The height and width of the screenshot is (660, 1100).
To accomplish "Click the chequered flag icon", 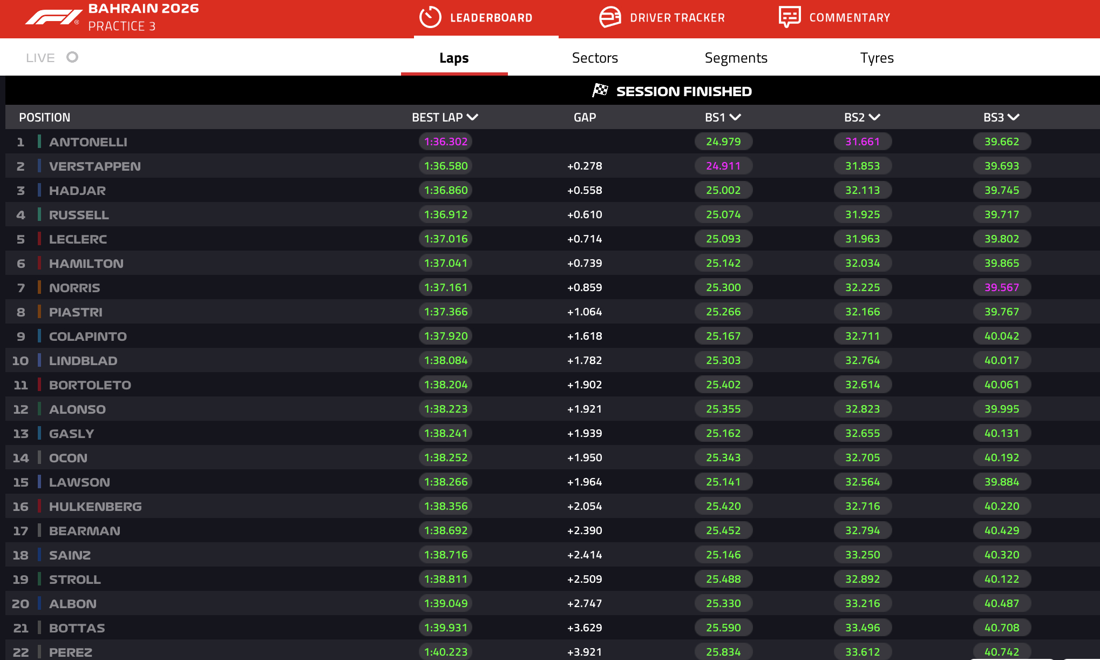I will pos(600,91).
